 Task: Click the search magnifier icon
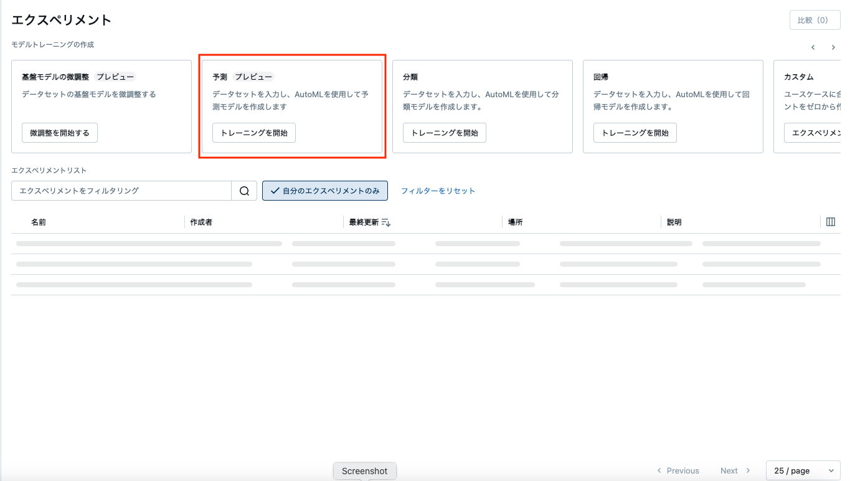[x=244, y=190]
